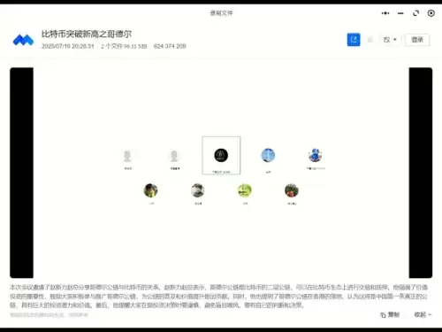The height and width of the screenshot is (332, 442).
Task: Select the red-and-green avatar in bottom row
Action: click(292, 190)
